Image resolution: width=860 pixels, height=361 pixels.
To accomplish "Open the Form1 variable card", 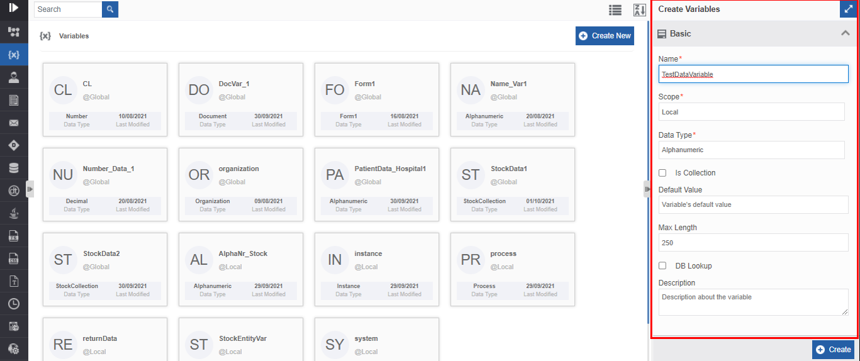I will [x=376, y=99].
